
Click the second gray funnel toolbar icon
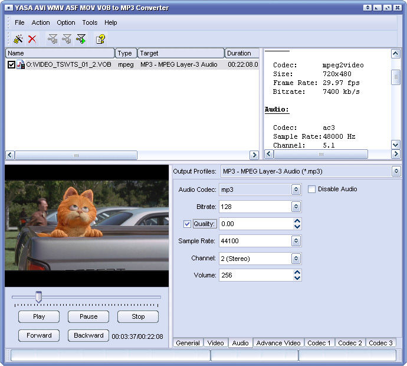[67, 39]
